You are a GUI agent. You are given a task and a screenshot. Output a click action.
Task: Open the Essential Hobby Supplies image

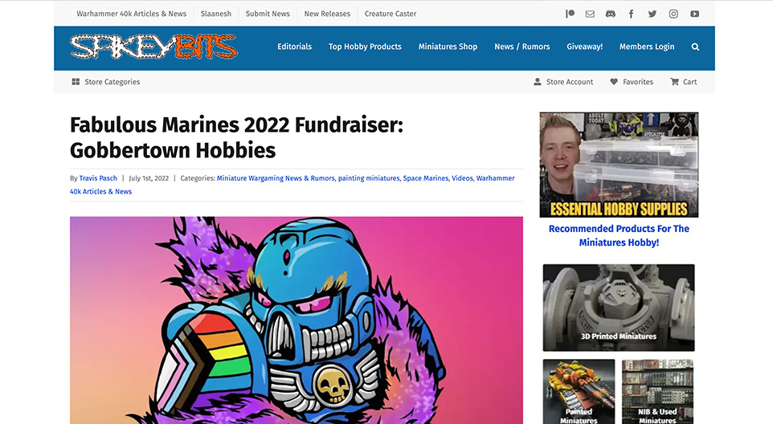coord(619,165)
